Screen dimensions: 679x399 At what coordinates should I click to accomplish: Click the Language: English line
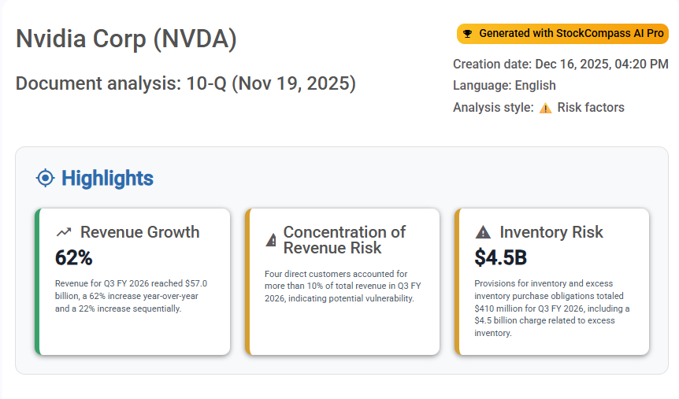[504, 85]
